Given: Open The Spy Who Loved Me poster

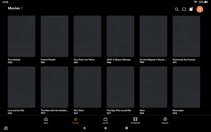Looking at the screenshot, I should coord(120,87).
